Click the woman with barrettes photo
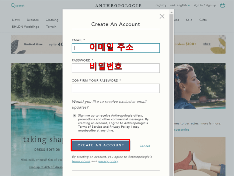This screenshot has width=234, height=176. click(200, 86)
